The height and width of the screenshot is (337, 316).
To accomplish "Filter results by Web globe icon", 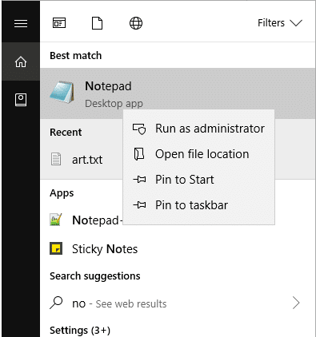I will (136, 23).
